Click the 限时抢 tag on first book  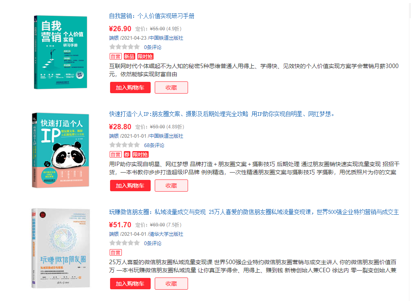point(145,56)
